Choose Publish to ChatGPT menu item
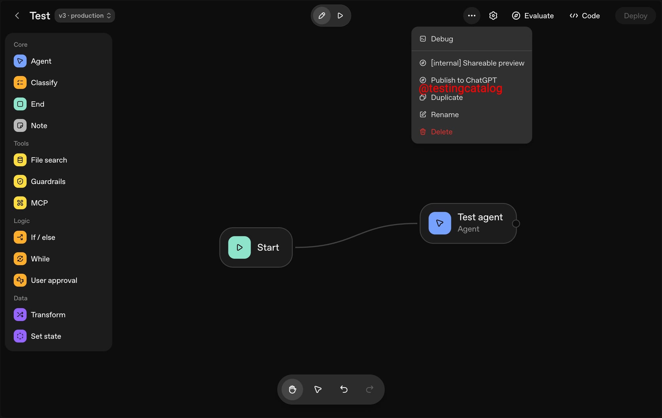 pos(463,80)
